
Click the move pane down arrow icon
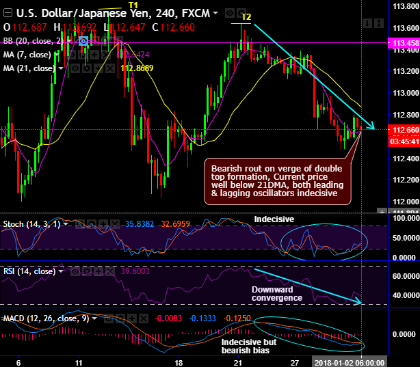coord(367,23)
